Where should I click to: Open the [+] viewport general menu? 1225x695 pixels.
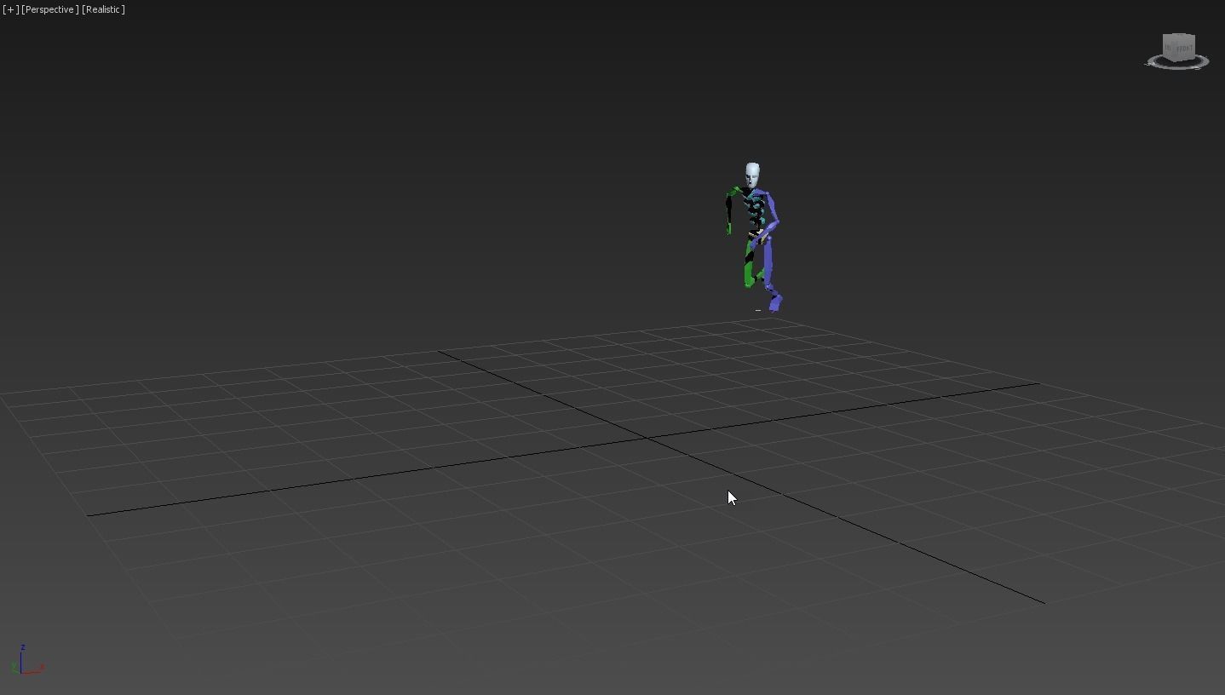point(10,9)
